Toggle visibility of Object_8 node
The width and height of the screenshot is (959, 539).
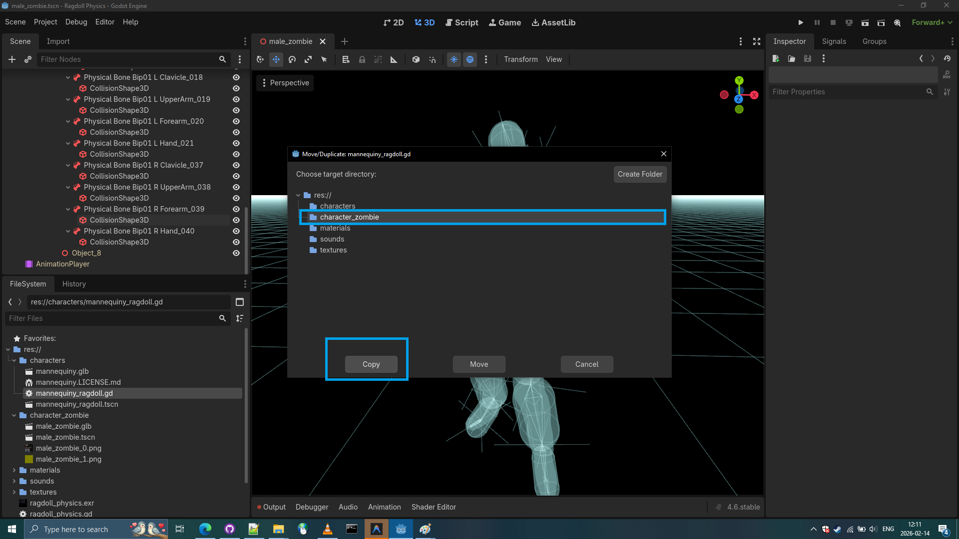pyautogui.click(x=236, y=253)
